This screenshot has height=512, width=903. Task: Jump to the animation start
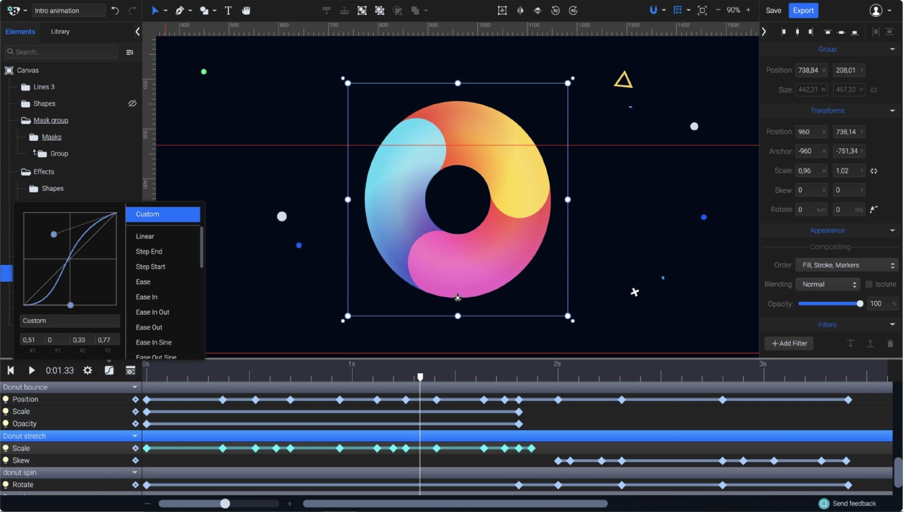[10, 371]
